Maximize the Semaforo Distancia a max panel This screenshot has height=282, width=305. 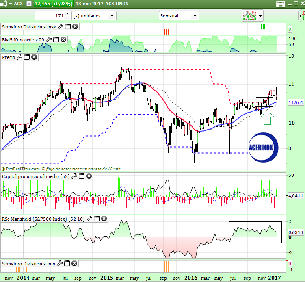[x=68, y=27]
